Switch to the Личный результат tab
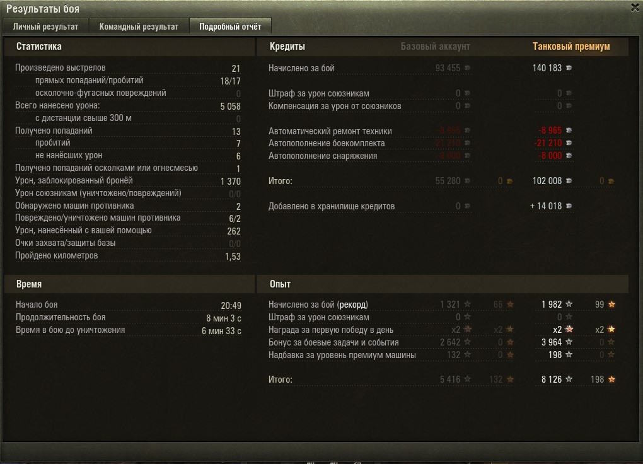Image resolution: width=643 pixels, height=464 pixels. [x=45, y=26]
